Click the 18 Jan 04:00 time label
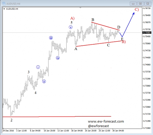Screen dimensions: 153x135 (x=77, y=131)
